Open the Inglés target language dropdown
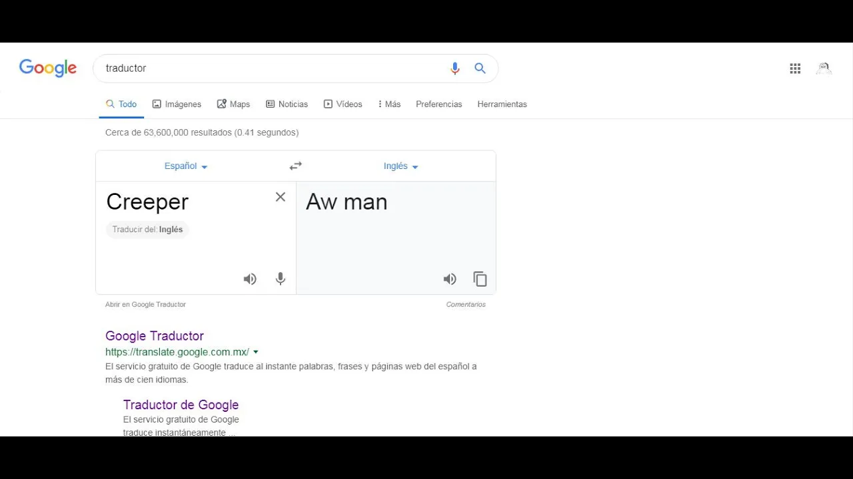This screenshot has width=853, height=479. (401, 166)
